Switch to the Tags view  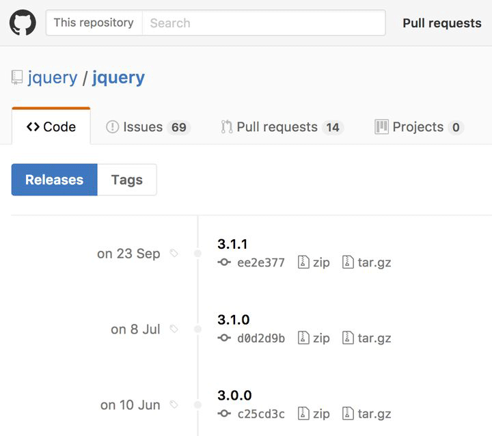click(x=127, y=180)
